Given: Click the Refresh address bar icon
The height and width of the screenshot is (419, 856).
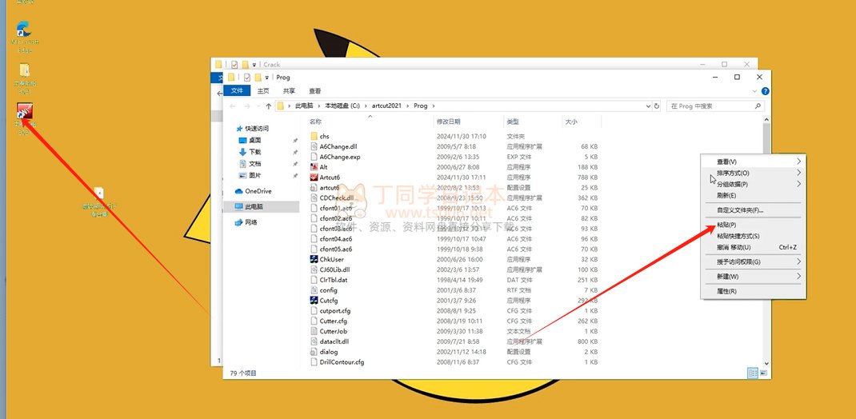Looking at the screenshot, I should tap(657, 106).
